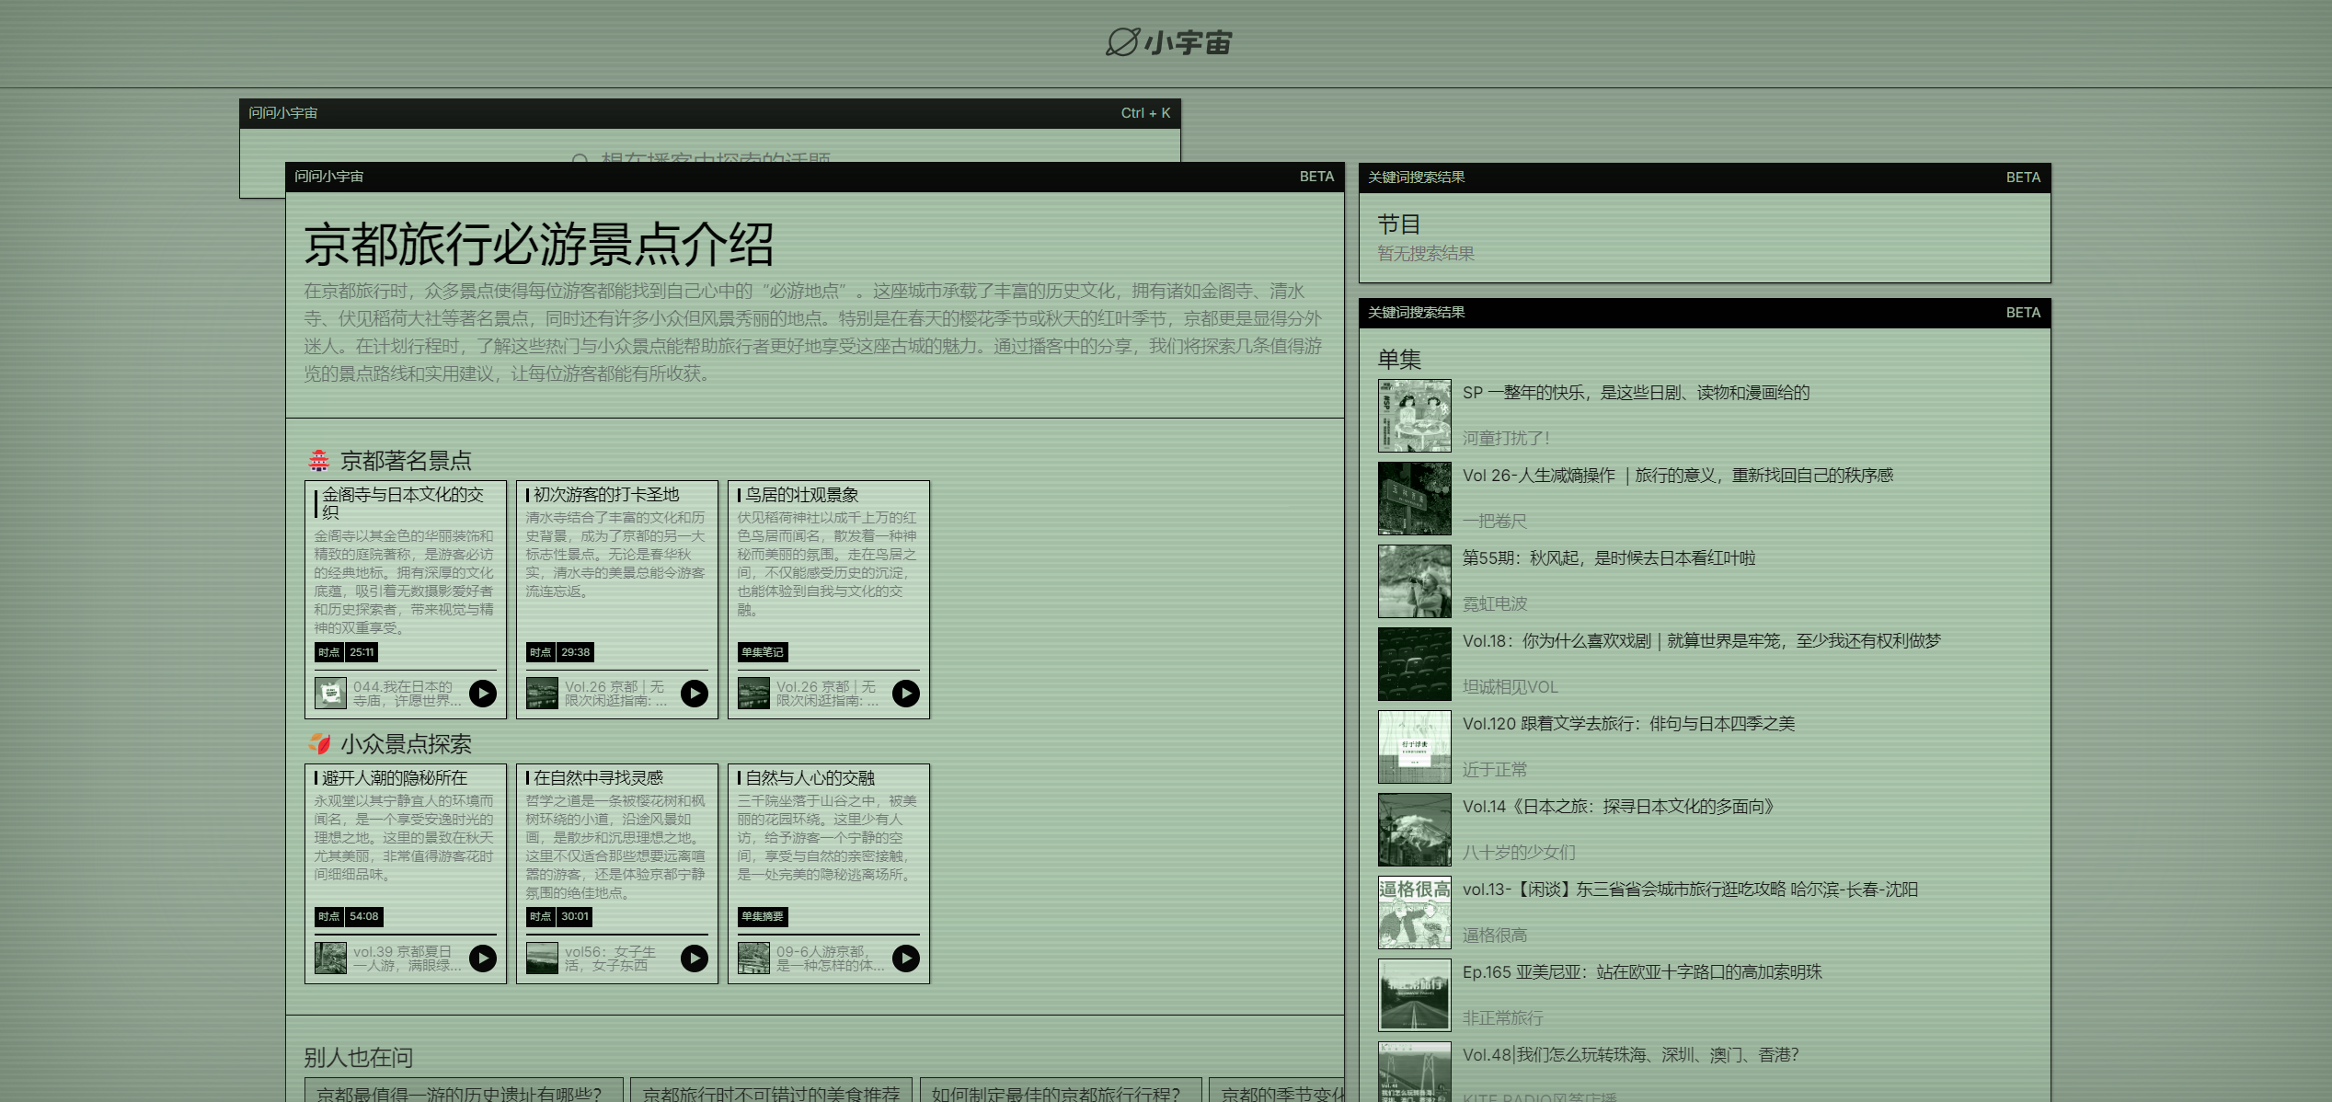Screen dimensions: 2332x1102
Task: Click the leaf icon beside 小众景点探索 heading
Action: (x=318, y=743)
